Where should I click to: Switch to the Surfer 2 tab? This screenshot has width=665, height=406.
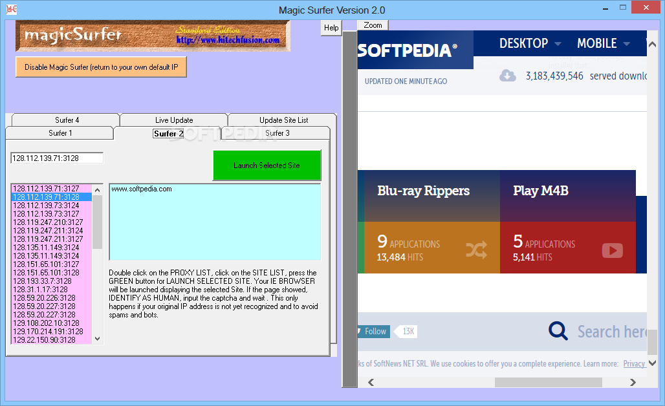point(168,133)
